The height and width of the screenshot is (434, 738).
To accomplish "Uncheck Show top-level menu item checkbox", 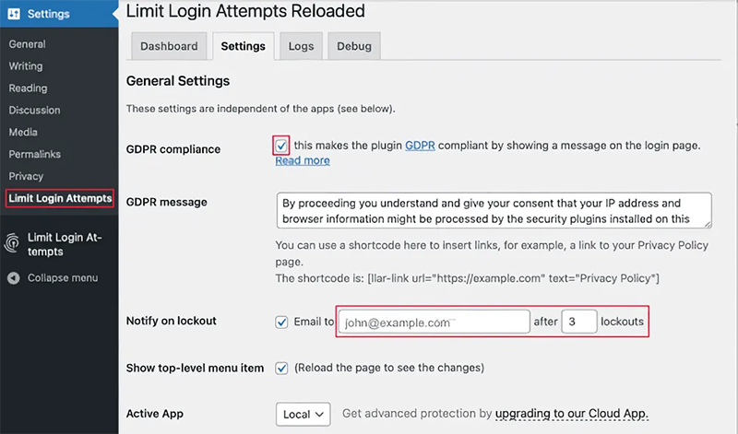I will point(281,368).
